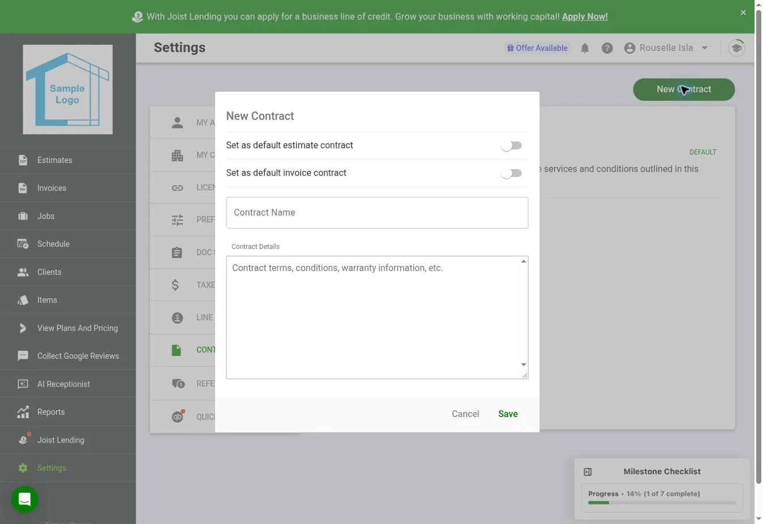Open the green chat support bubble
This screenshot has width=763, height=524.
24,499
